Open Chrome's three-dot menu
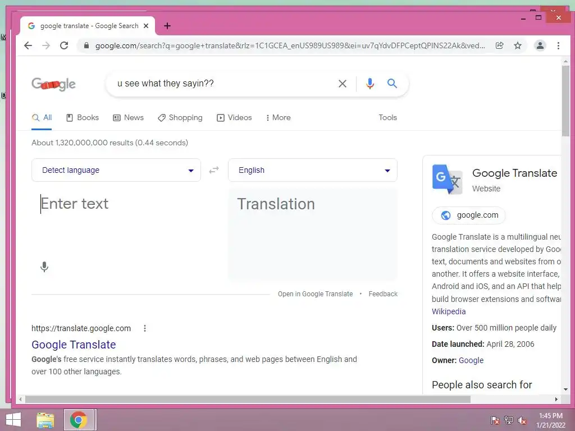The width and height of the screenshot is (575, 431). [558, 45]
